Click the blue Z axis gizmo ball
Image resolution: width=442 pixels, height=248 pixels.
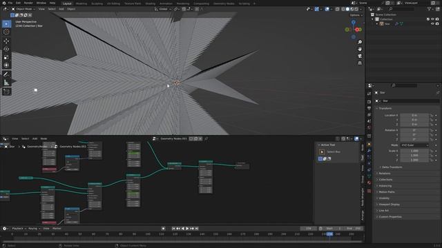pos(353,22)
